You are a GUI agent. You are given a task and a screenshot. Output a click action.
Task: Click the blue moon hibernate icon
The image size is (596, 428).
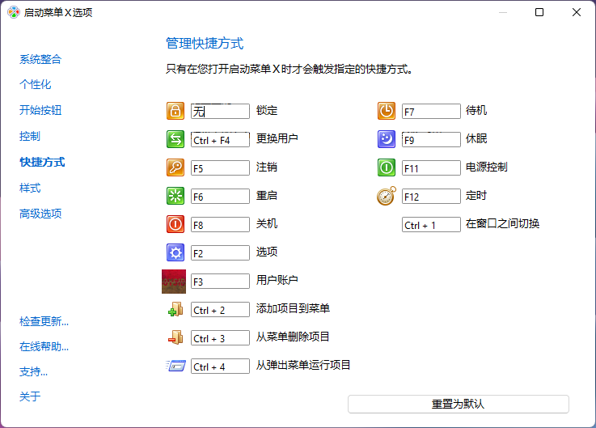click(x=387, y=139)
